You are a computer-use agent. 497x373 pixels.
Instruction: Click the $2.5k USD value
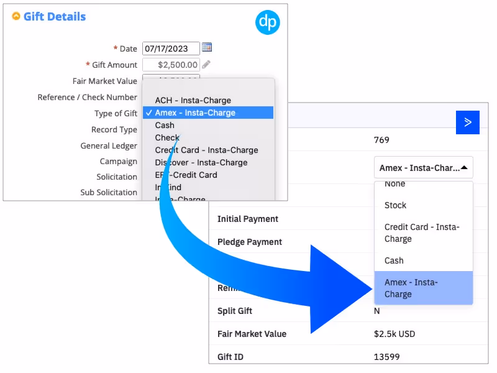(x=394, y=334)
